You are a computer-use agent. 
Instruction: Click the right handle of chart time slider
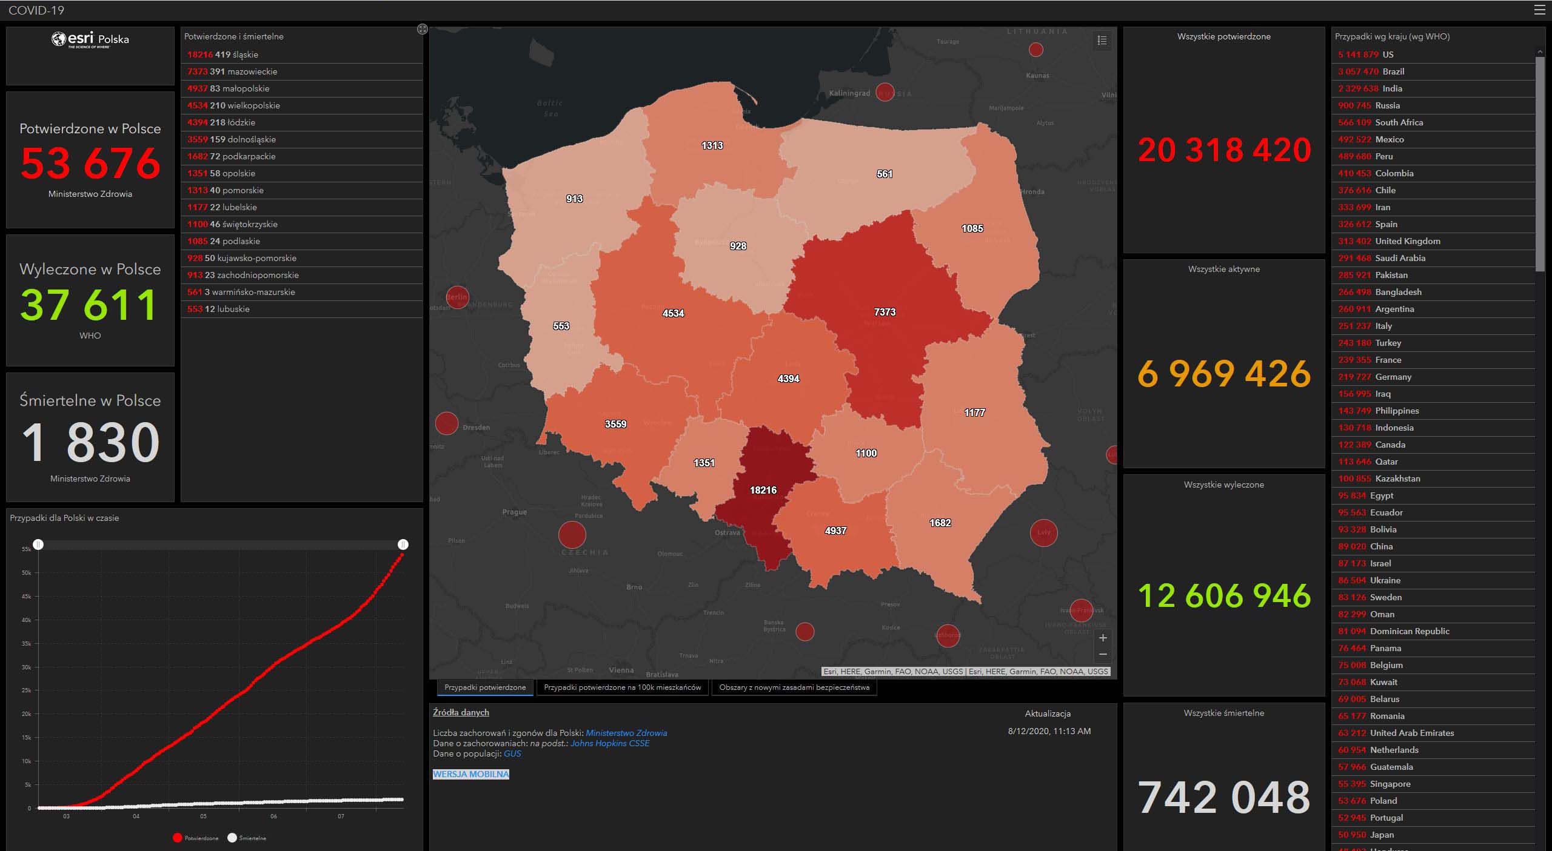pyautogui.click(x=403, y=545)
